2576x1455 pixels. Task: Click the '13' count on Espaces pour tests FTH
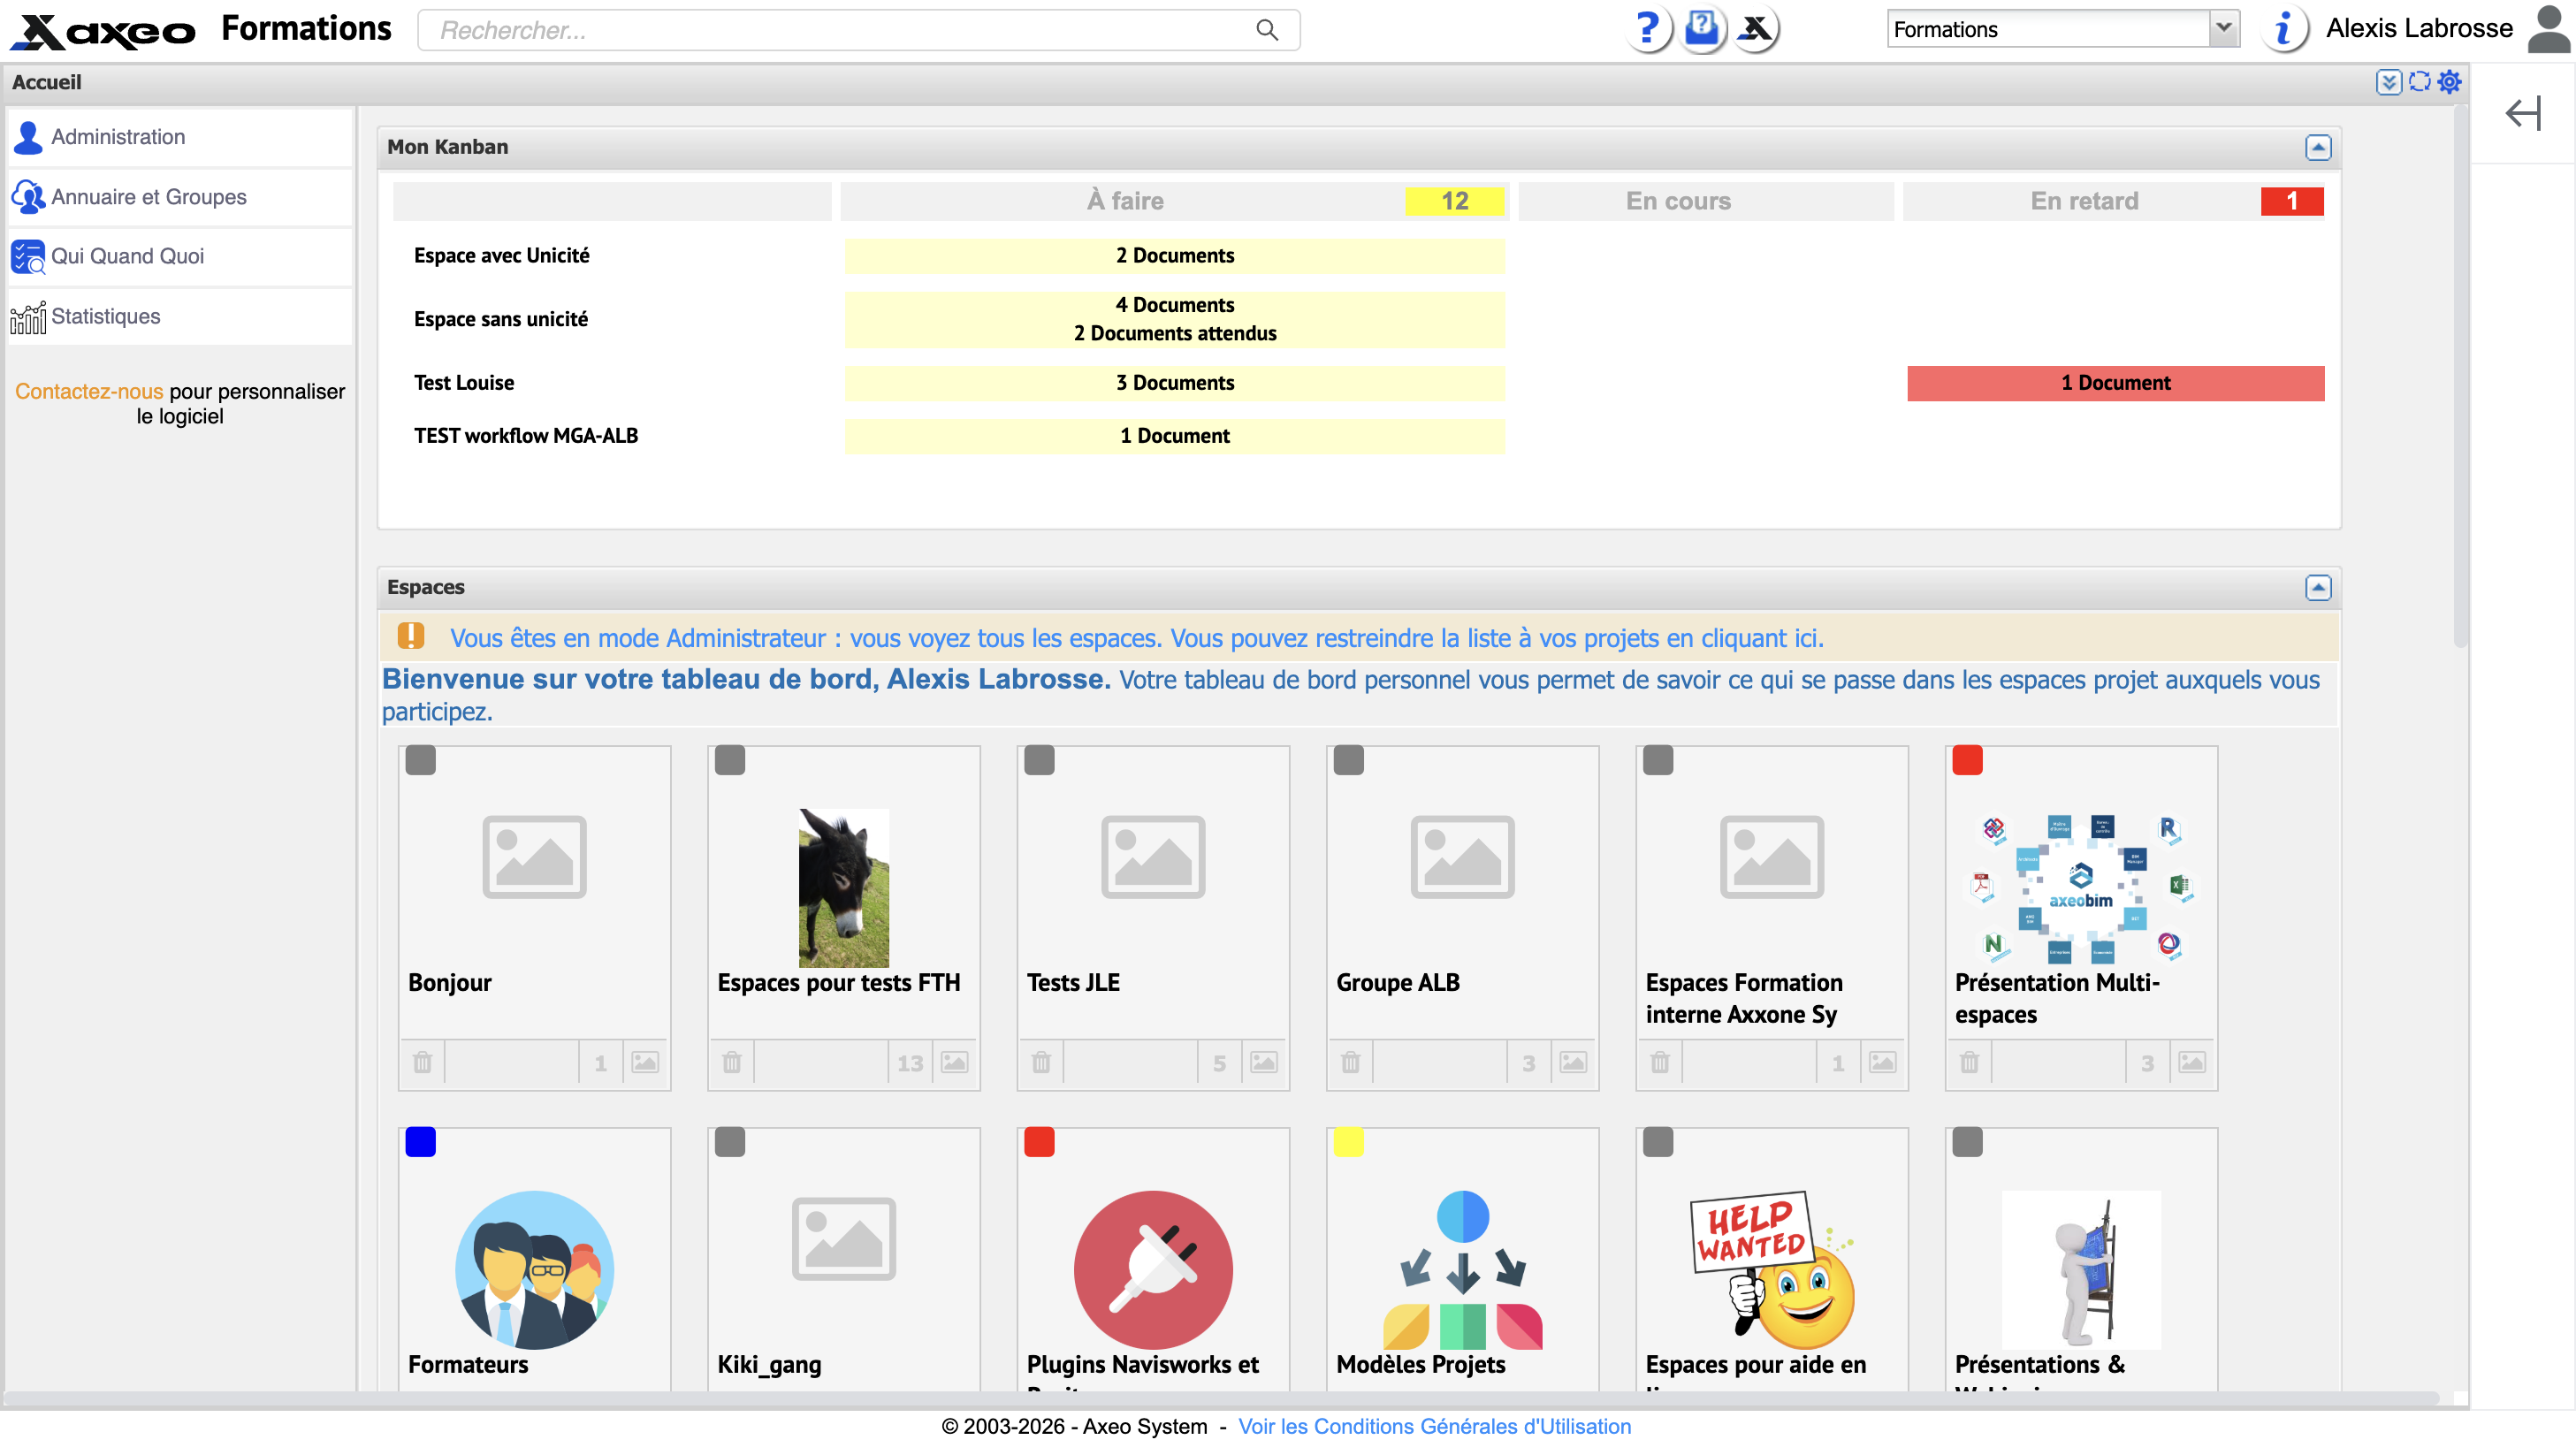(x=909, y=1063)
